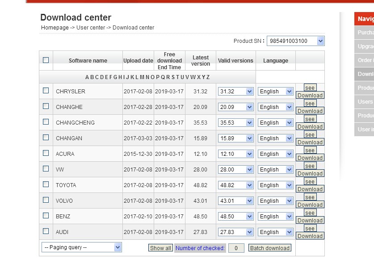Tick the select-all checkbox in table header
374x259 pixels.
pyautogui.click(x=46, y=60)
